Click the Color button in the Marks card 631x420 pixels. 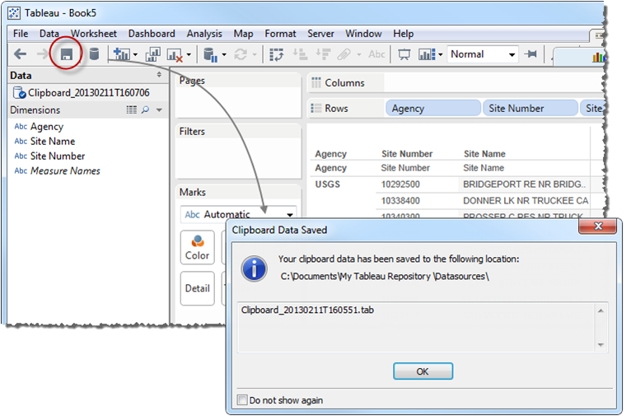click(197, 247)
